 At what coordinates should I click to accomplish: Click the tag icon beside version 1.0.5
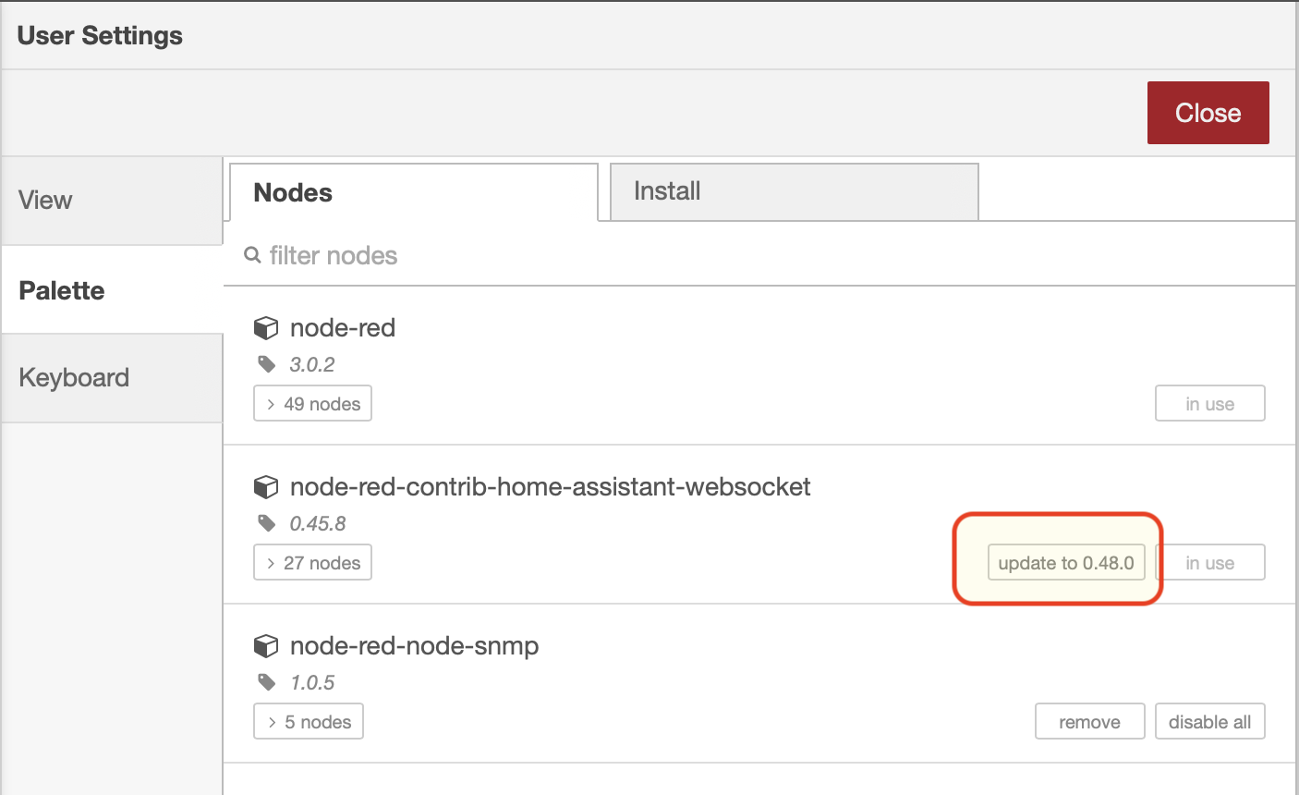coord(267,682)
